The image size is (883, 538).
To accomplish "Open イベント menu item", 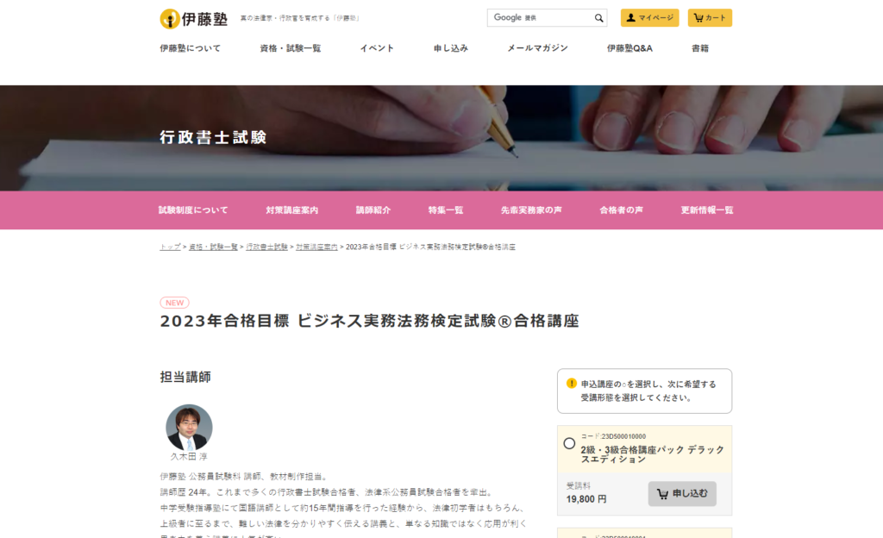I will pyautogui.click(x=377, y=48).
